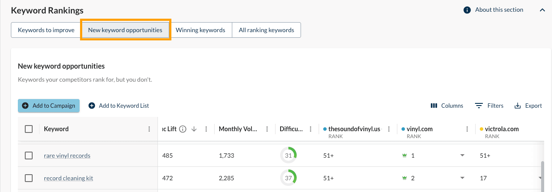Viewport: 552px width, 192px height.
Task: Expand vinyl.com rank dropdown for rare vinyl records
Action: coord(462,156)
